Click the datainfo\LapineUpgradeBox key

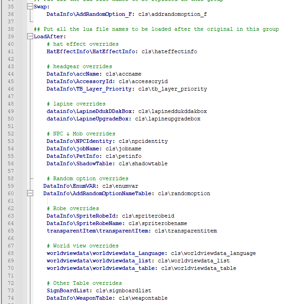click(x=89, y=119)
